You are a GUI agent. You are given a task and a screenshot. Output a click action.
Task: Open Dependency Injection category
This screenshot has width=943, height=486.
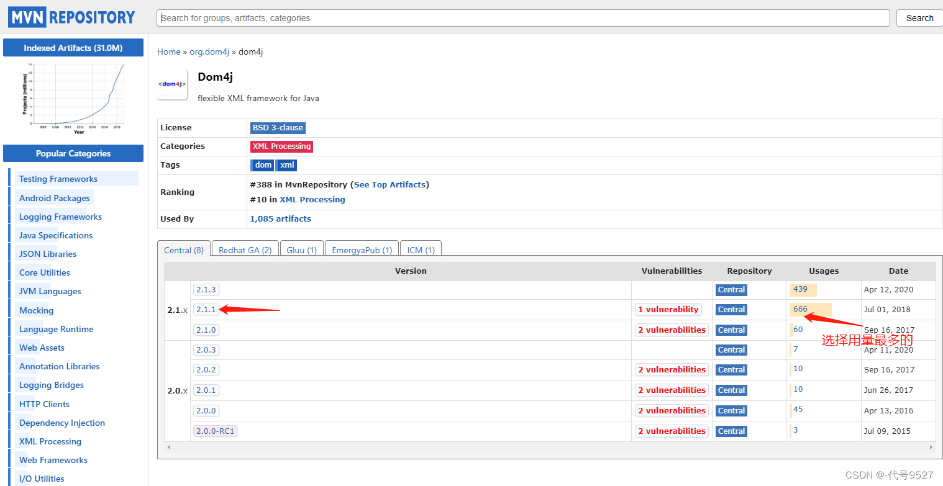62,423
